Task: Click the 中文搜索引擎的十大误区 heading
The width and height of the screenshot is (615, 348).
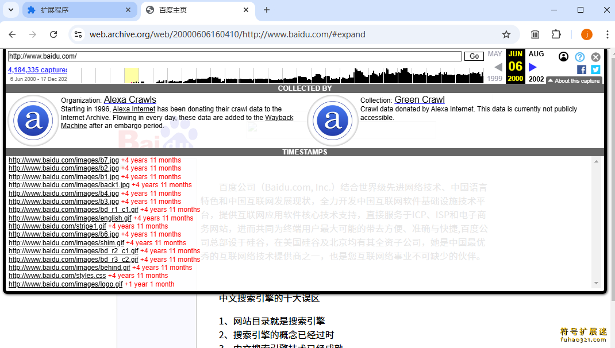Action: (x=269, y=298)
